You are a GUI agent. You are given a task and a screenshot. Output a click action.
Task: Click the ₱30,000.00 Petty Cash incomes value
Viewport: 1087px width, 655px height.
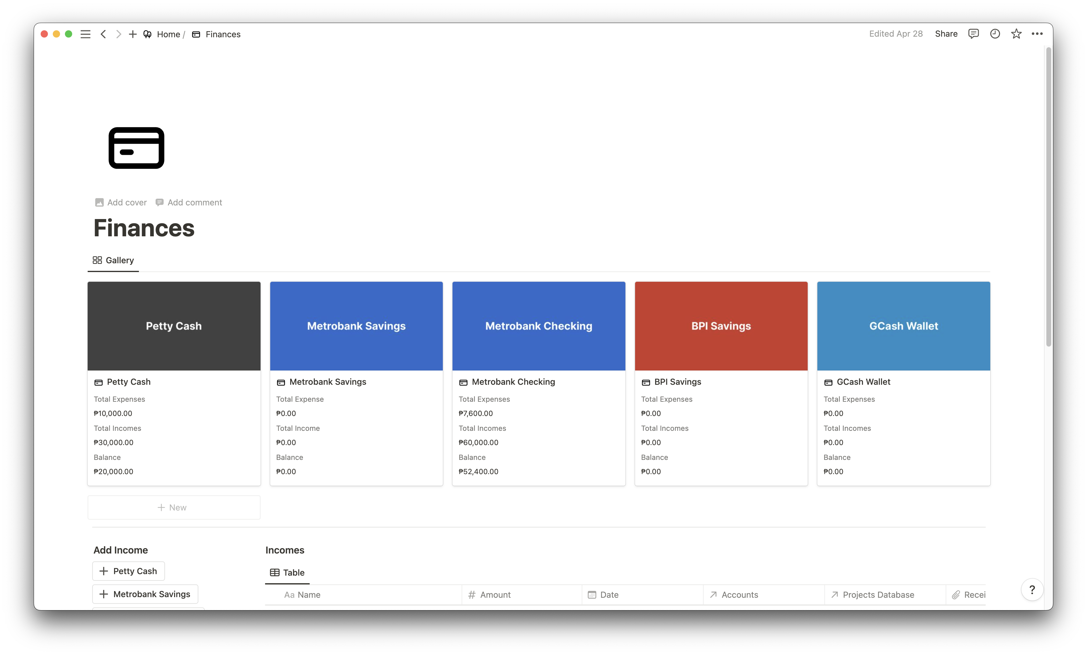click(x=113, y=442)
